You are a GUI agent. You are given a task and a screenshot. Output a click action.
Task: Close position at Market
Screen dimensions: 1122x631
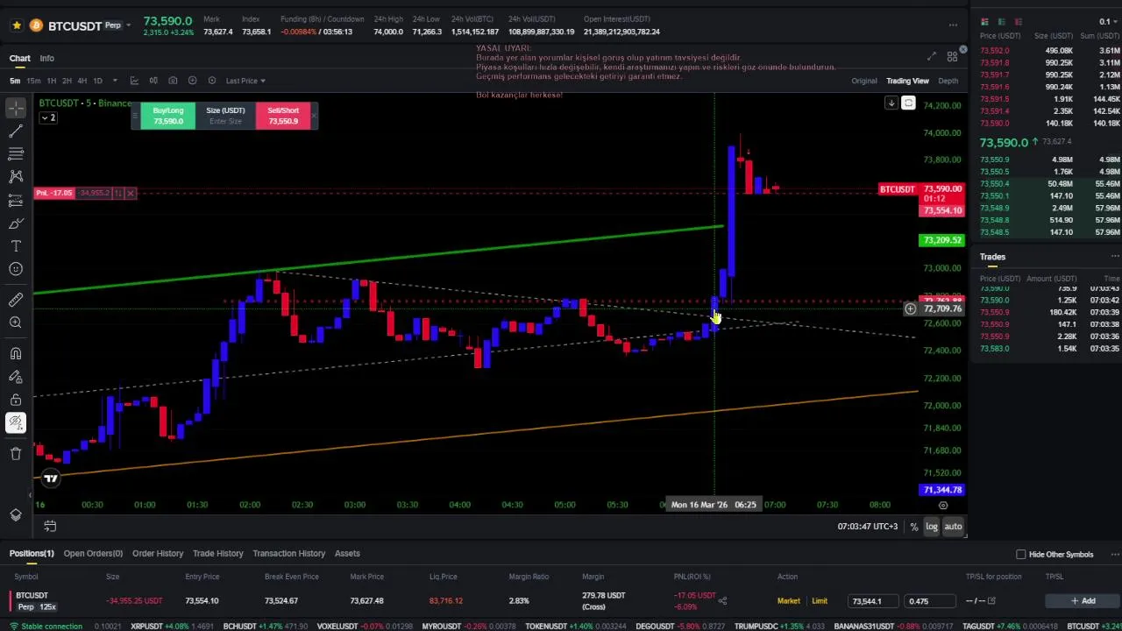click(x=788, y=601)
